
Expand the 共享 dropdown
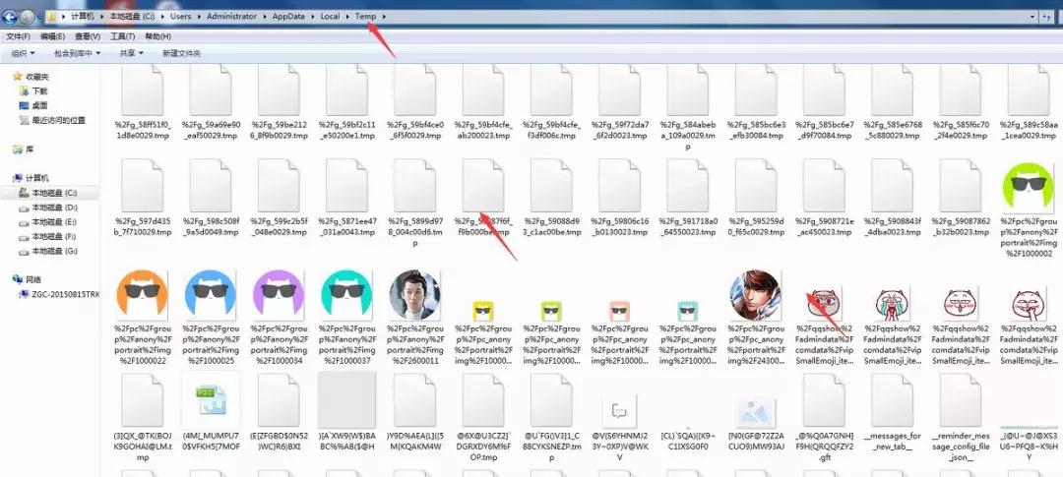click(130, 53)
